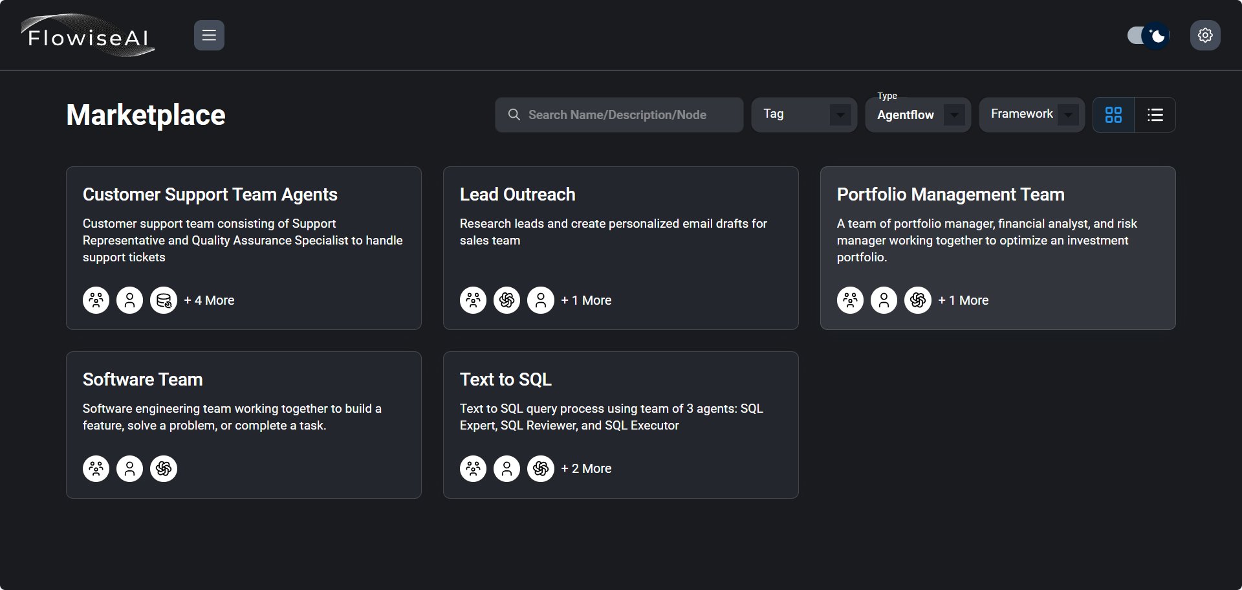This screenshot has width=1242, height=590.
Task: Click supervisor team icon in Customer Support card
Action: coord(96,300)
